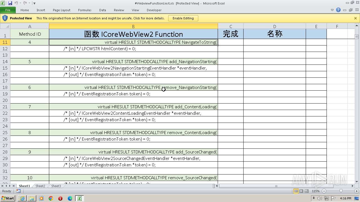Open Google Chrome from the taskbar
The height and width of the screenshot is (202, 360).
point(51,198)
